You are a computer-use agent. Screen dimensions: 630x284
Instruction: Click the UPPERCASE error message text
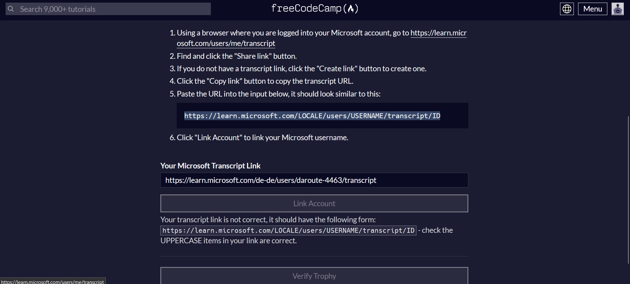pyautogui.click(x=228, y=240)
